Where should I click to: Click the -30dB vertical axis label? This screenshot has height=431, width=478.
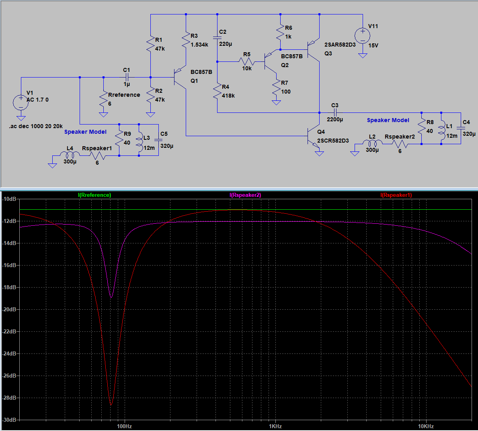click(9, 420)
